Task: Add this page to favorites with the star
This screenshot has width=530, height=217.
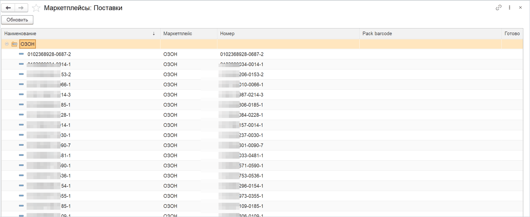Action: click(36, 8)
